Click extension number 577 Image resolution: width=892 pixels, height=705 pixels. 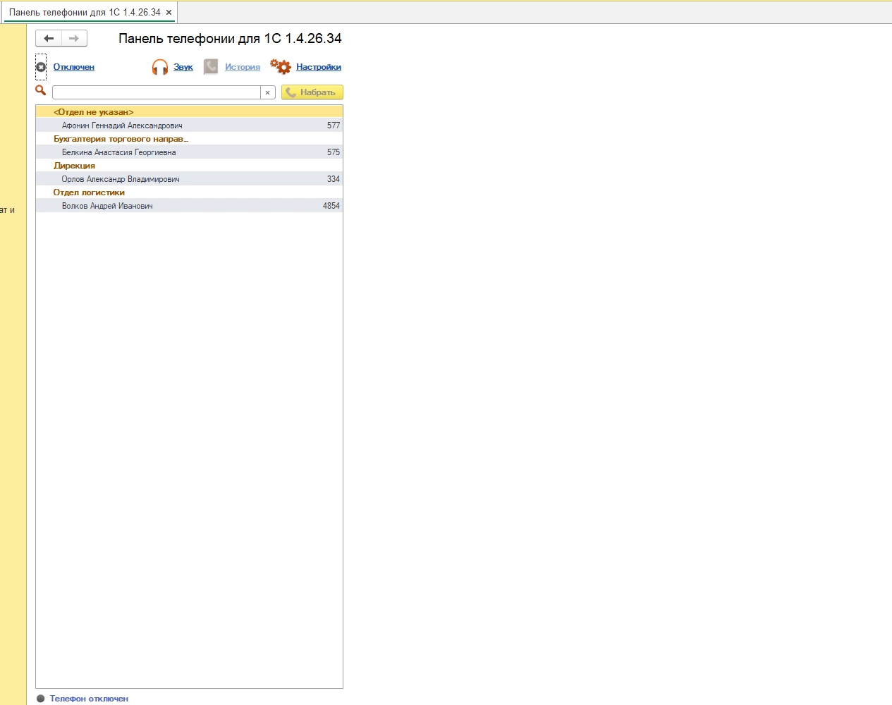click(x=334, y=125)
